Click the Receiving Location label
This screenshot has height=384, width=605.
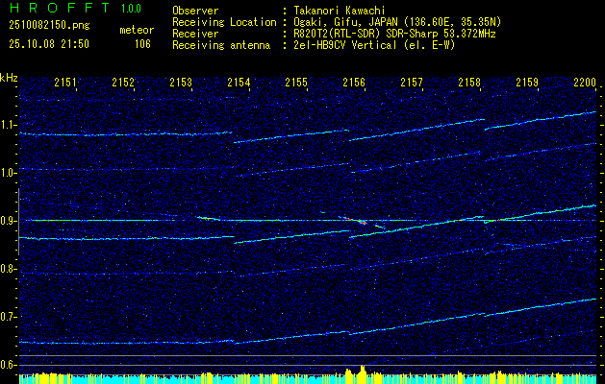click(x=224, y=22)
